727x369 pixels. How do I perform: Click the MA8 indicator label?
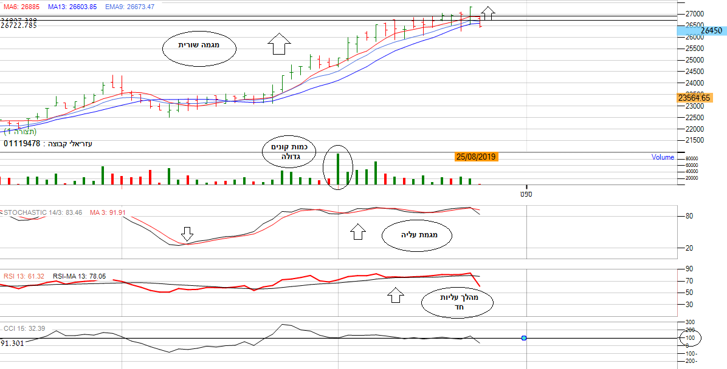click(x=20, y=7)
